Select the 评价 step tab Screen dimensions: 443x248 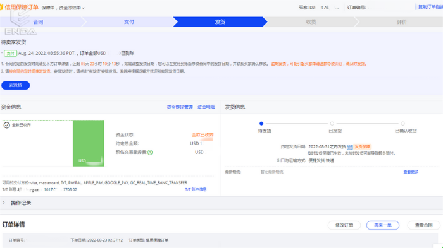tap(402, 21)
